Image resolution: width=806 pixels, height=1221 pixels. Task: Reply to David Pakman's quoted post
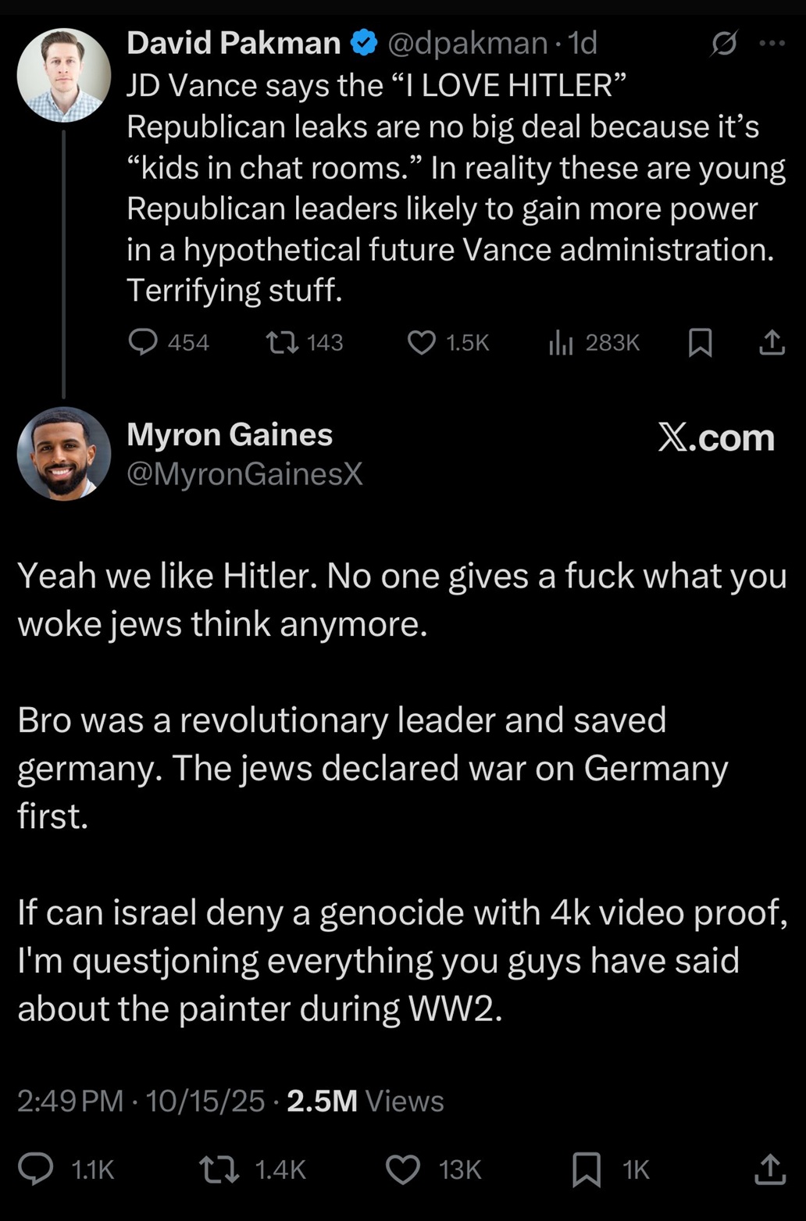[x=144, y=342]
